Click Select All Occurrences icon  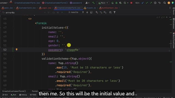click(105, 12)
